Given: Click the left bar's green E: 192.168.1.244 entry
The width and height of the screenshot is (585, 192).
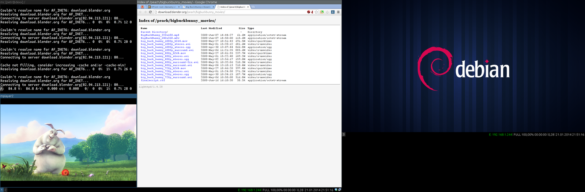Looking at the screenshot, I should pos(250,190).
